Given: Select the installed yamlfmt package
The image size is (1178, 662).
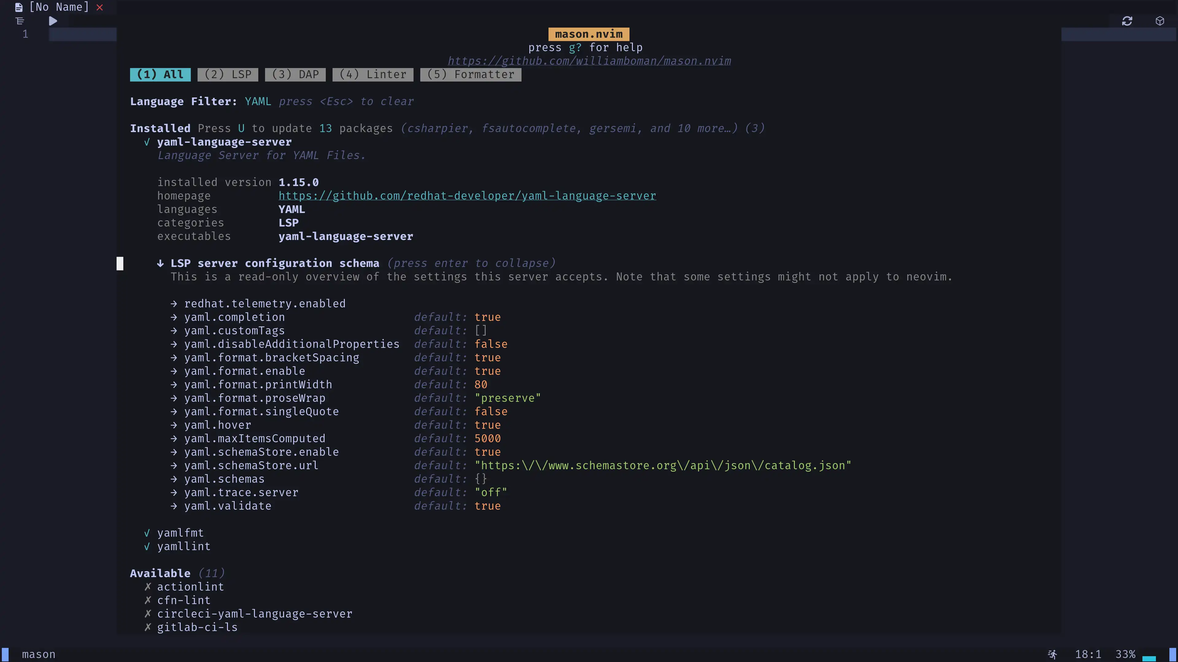Looking at the screenshot, I should point(180,533).
